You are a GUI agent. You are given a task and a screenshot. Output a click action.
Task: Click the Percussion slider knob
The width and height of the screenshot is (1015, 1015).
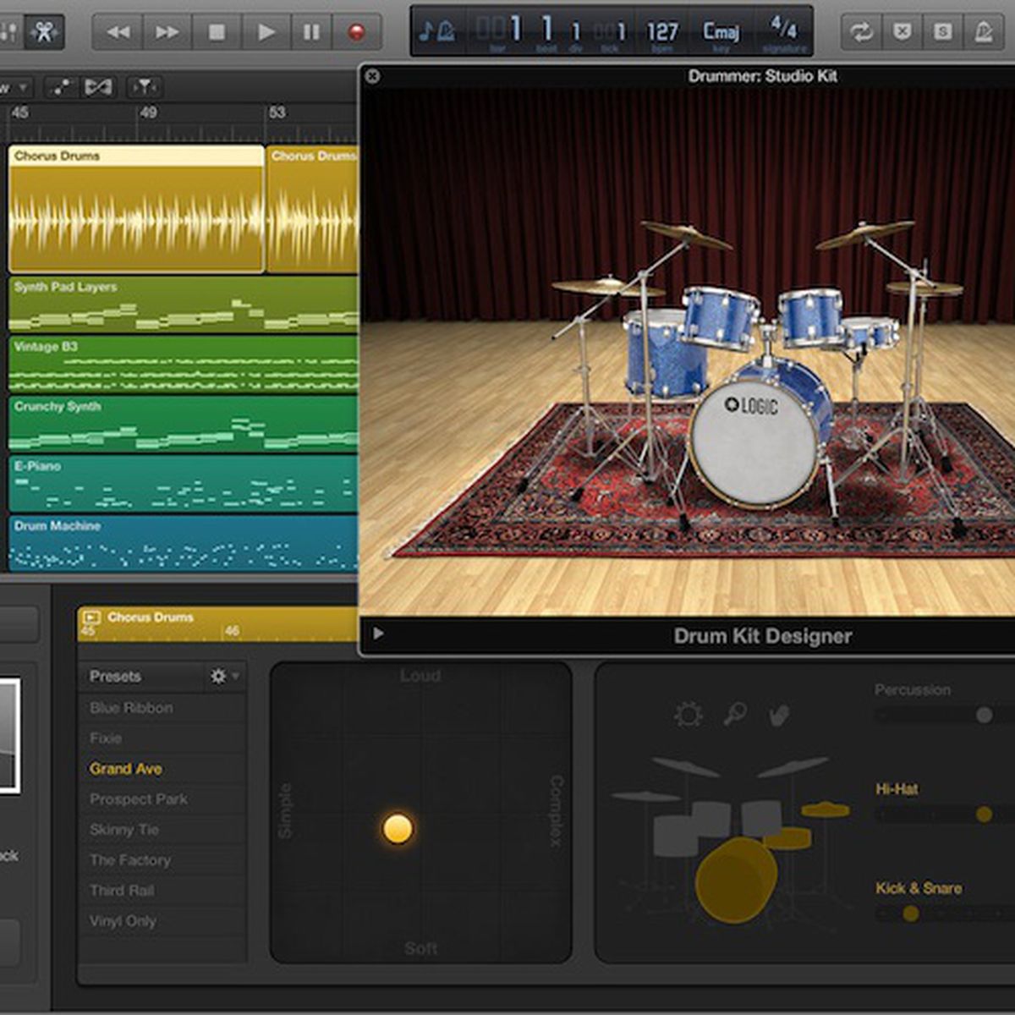(x=984, y=715)
